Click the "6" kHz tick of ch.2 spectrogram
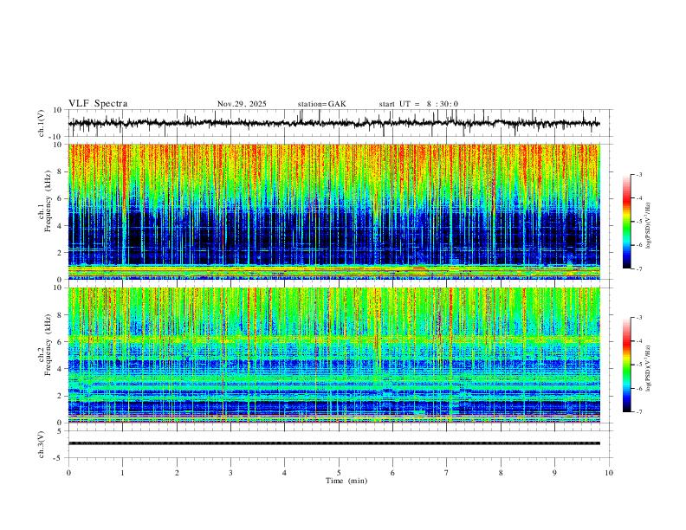Image resolution: width=686 pixels, height=530 pixels. point(60,342)
